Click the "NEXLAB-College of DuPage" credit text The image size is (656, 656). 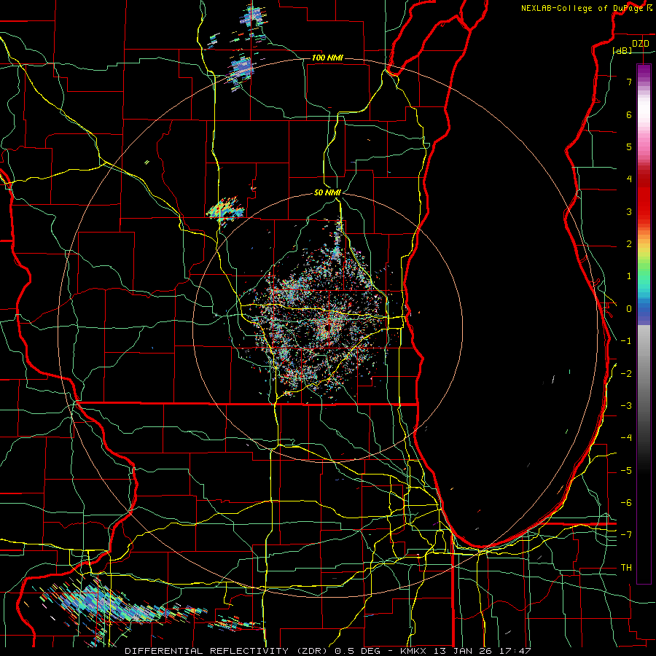coord(584,8)
